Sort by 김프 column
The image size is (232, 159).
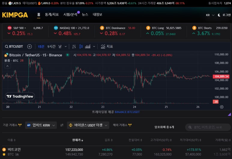(x=109, y=140)
